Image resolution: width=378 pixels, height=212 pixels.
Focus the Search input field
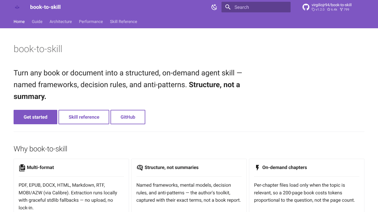pos(256,7)
